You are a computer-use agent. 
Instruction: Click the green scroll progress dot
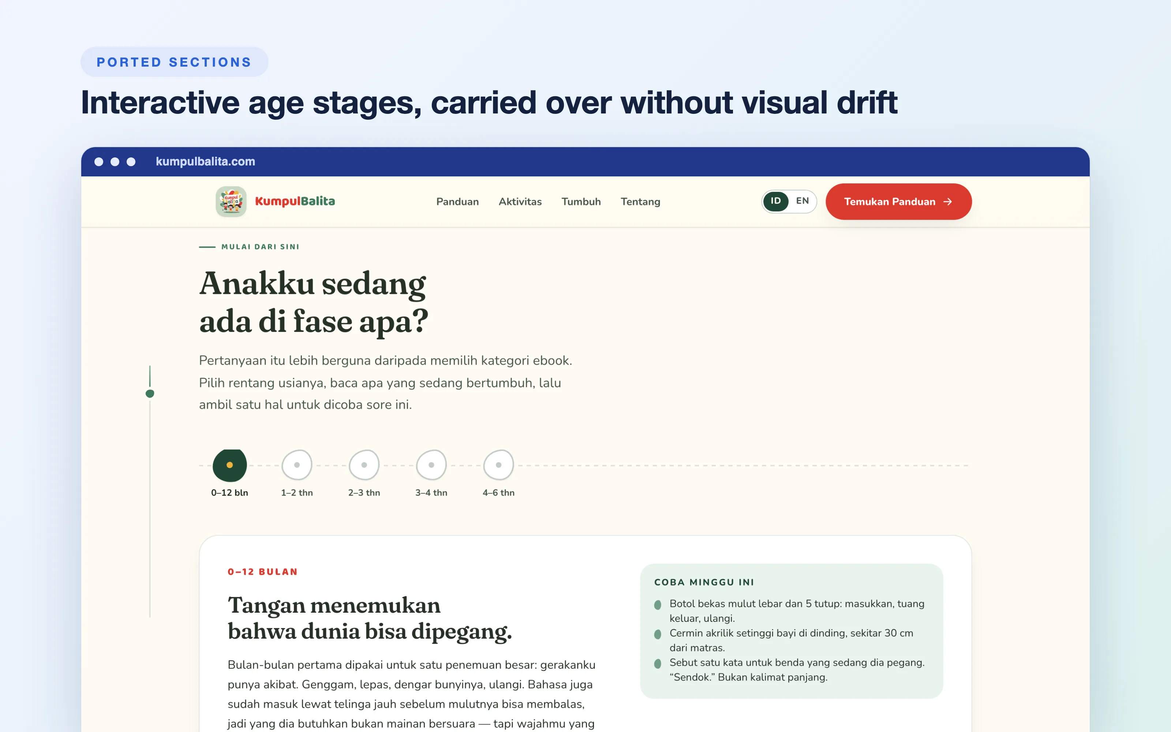point(150,393)
